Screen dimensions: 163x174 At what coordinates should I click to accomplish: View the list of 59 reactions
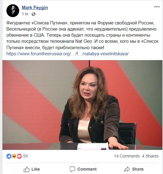(25, 156)
